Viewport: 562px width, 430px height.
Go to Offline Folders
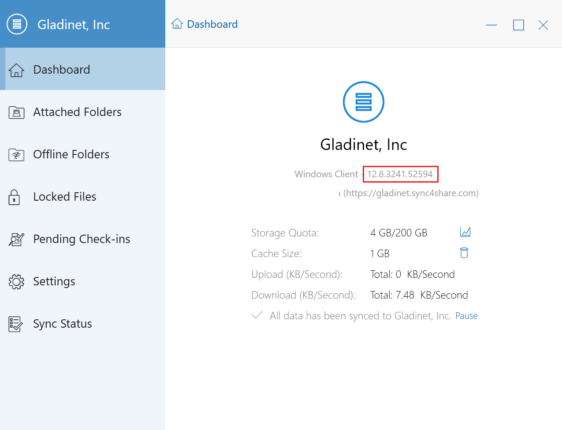coord(83,154)
